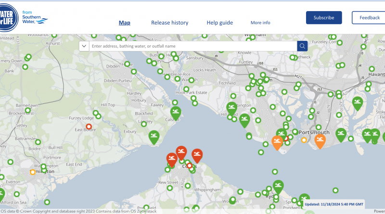Switch to the Map tab
This screenshot has height=214, width=385.
pos(125,23)
